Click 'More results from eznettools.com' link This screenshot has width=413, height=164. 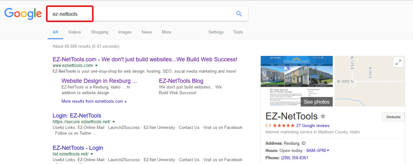coord(94,102)
